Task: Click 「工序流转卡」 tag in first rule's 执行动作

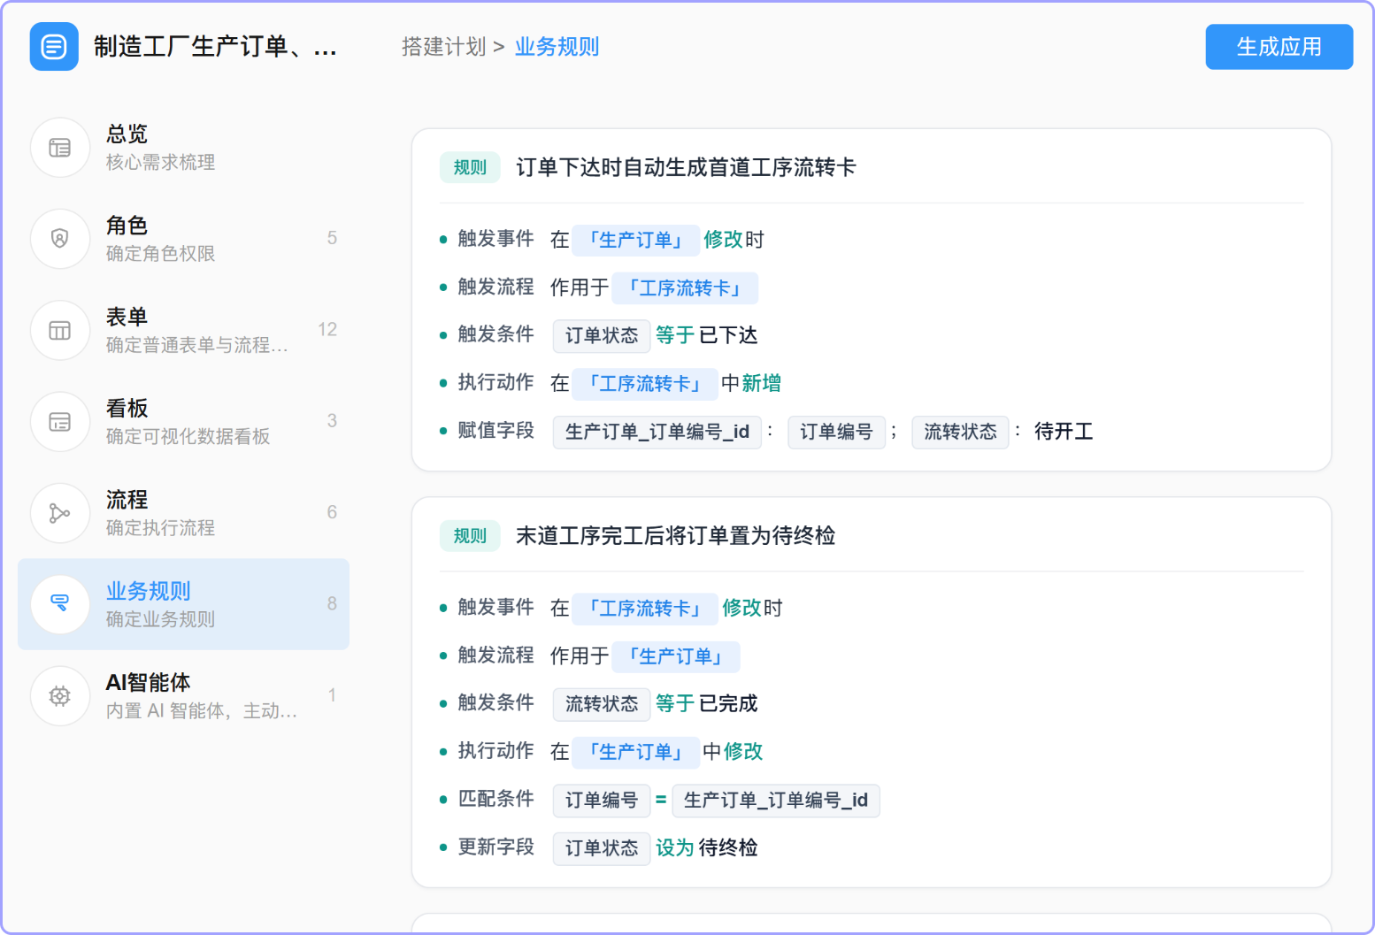Action: tap(644, 384)
